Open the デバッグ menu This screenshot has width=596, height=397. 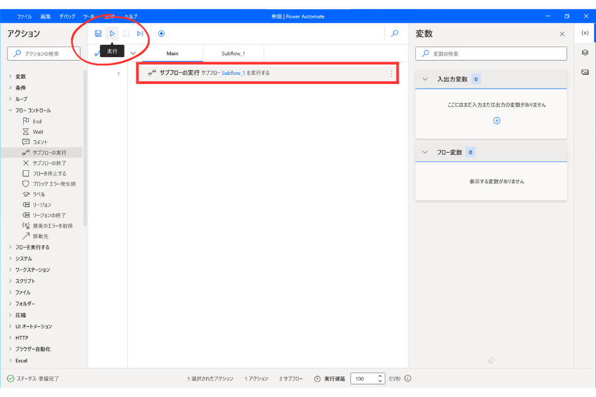tap(68, 17)
